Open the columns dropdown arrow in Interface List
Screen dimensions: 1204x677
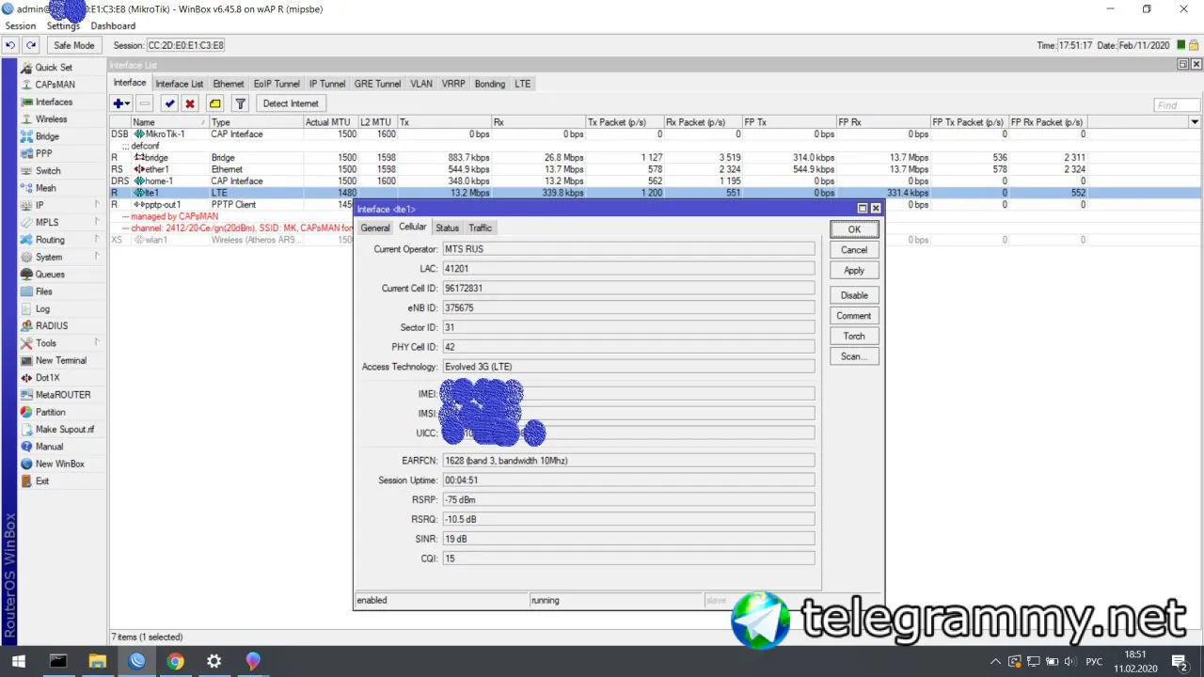1195,122
